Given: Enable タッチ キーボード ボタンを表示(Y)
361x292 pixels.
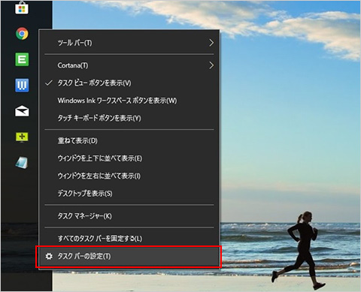Looking at the screenshot, I should point(129,118).
